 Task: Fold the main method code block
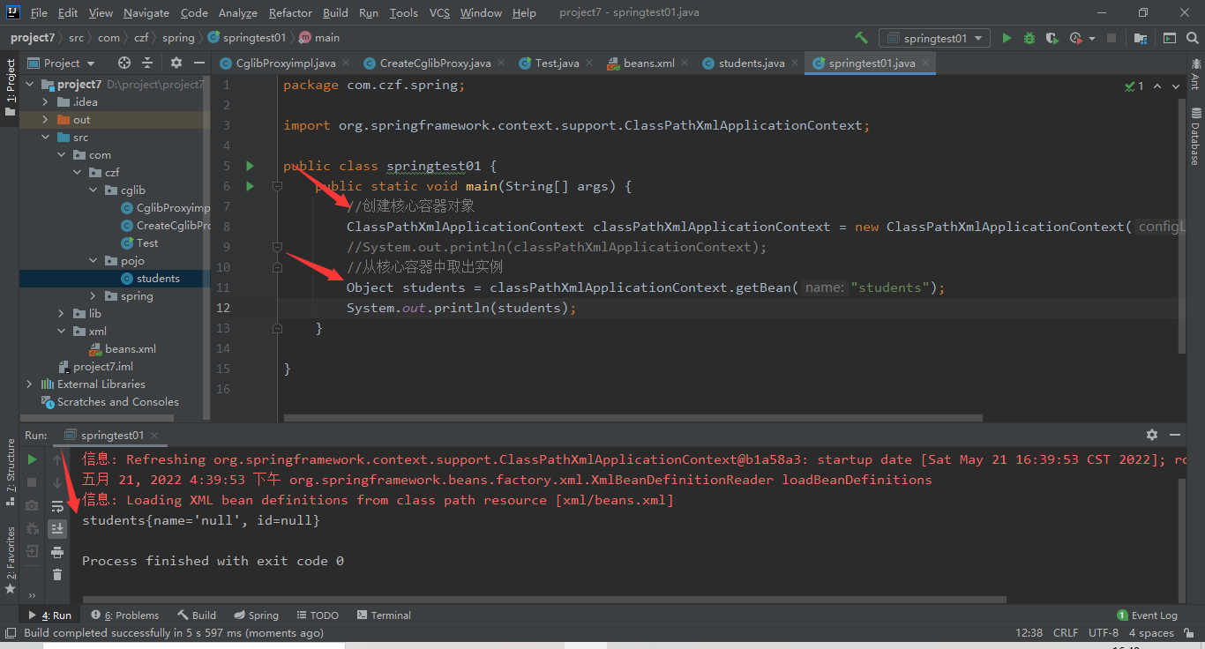coord(277,186)
